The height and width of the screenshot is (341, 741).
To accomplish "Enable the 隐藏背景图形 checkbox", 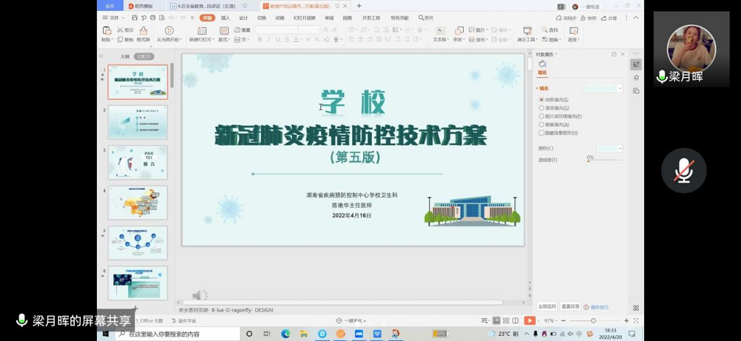I will click(x=542, y=133).
